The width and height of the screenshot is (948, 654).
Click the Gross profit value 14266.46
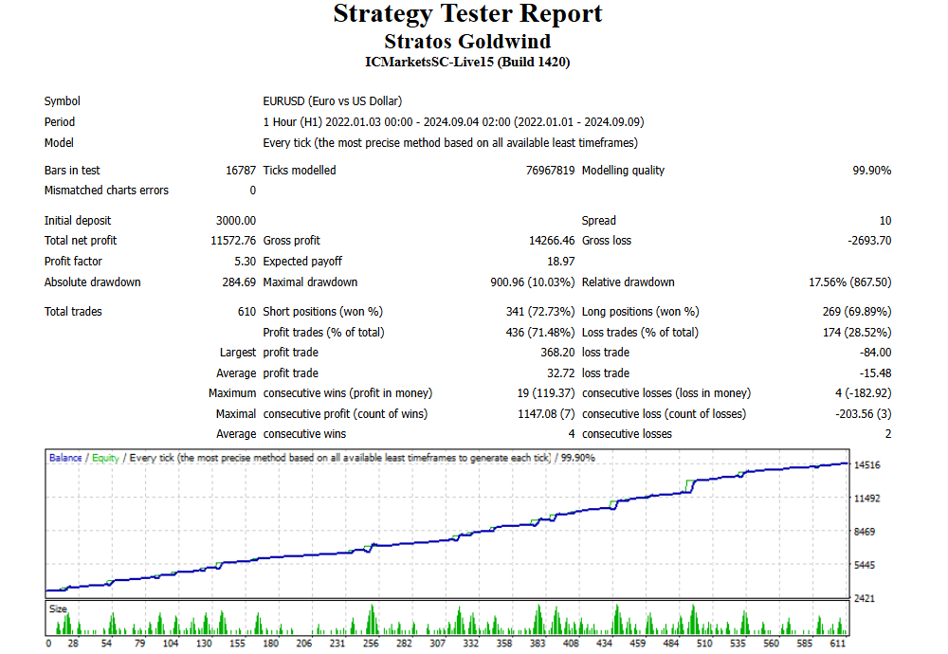pos(552,241)
